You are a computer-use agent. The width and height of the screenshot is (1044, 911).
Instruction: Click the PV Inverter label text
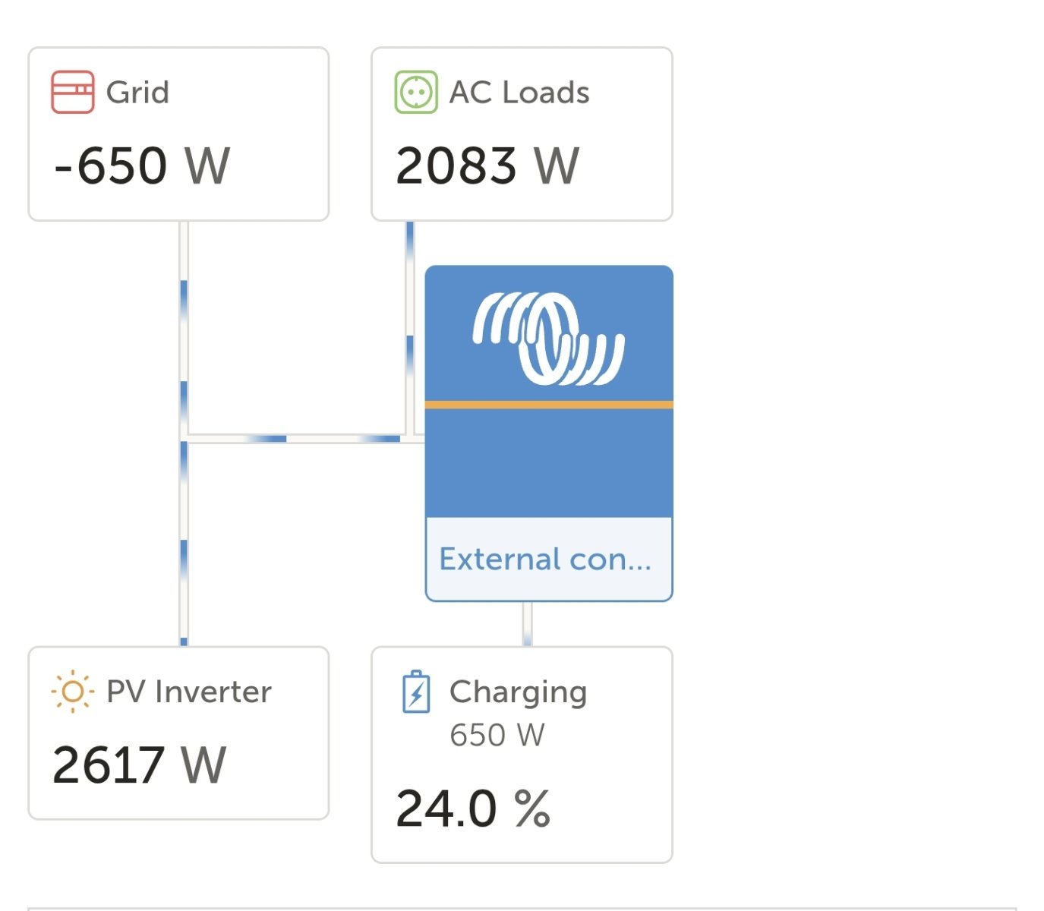[x=189, y=692]
